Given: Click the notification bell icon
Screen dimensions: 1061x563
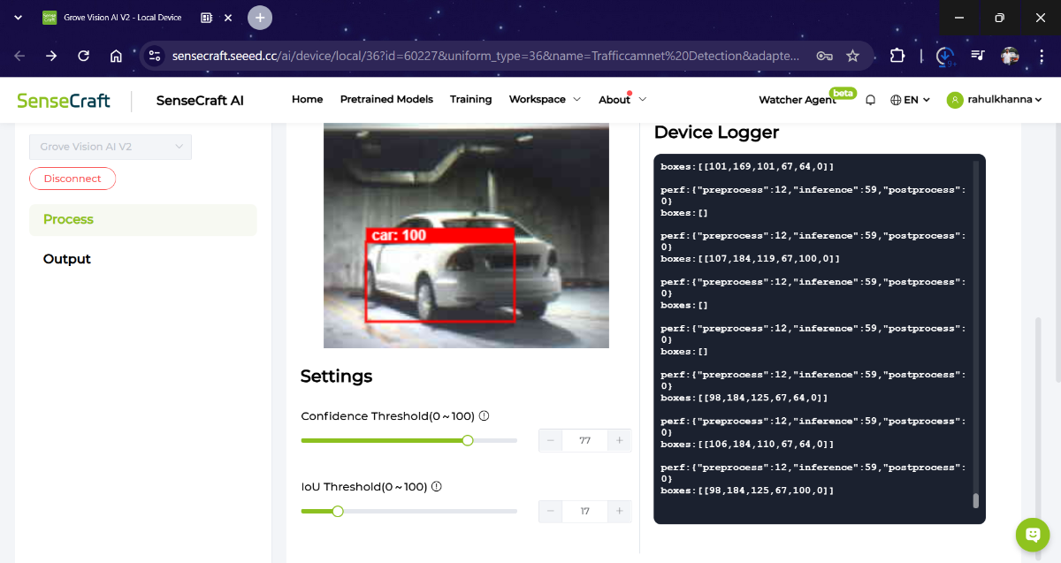Looking at the screenshot, I should (x=870, y=100).
